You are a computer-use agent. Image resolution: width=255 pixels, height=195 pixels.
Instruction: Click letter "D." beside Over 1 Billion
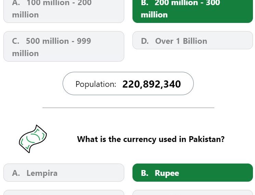pyautogui.click(x=145, y=41)
